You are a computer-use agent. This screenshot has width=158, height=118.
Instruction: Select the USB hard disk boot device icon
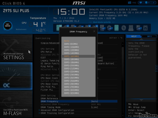pos(103,28)
